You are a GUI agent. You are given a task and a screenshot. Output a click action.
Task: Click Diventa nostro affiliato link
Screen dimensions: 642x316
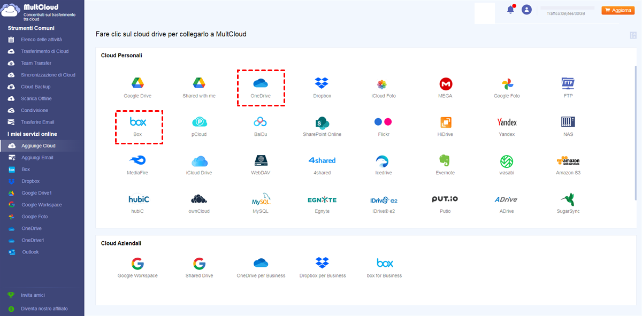pos(44,309)
